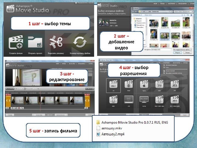
Task: Select Загрузки in the Open dialog navigation tree
Action: pos(138,21)
